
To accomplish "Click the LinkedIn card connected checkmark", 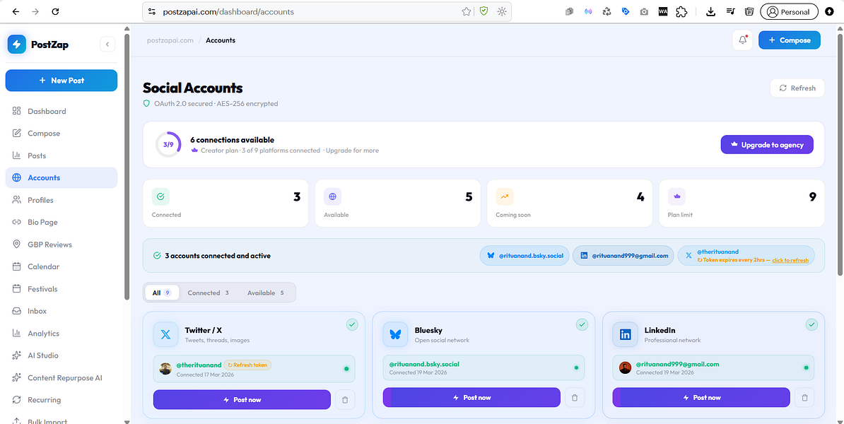I will [x=811, y=324].
